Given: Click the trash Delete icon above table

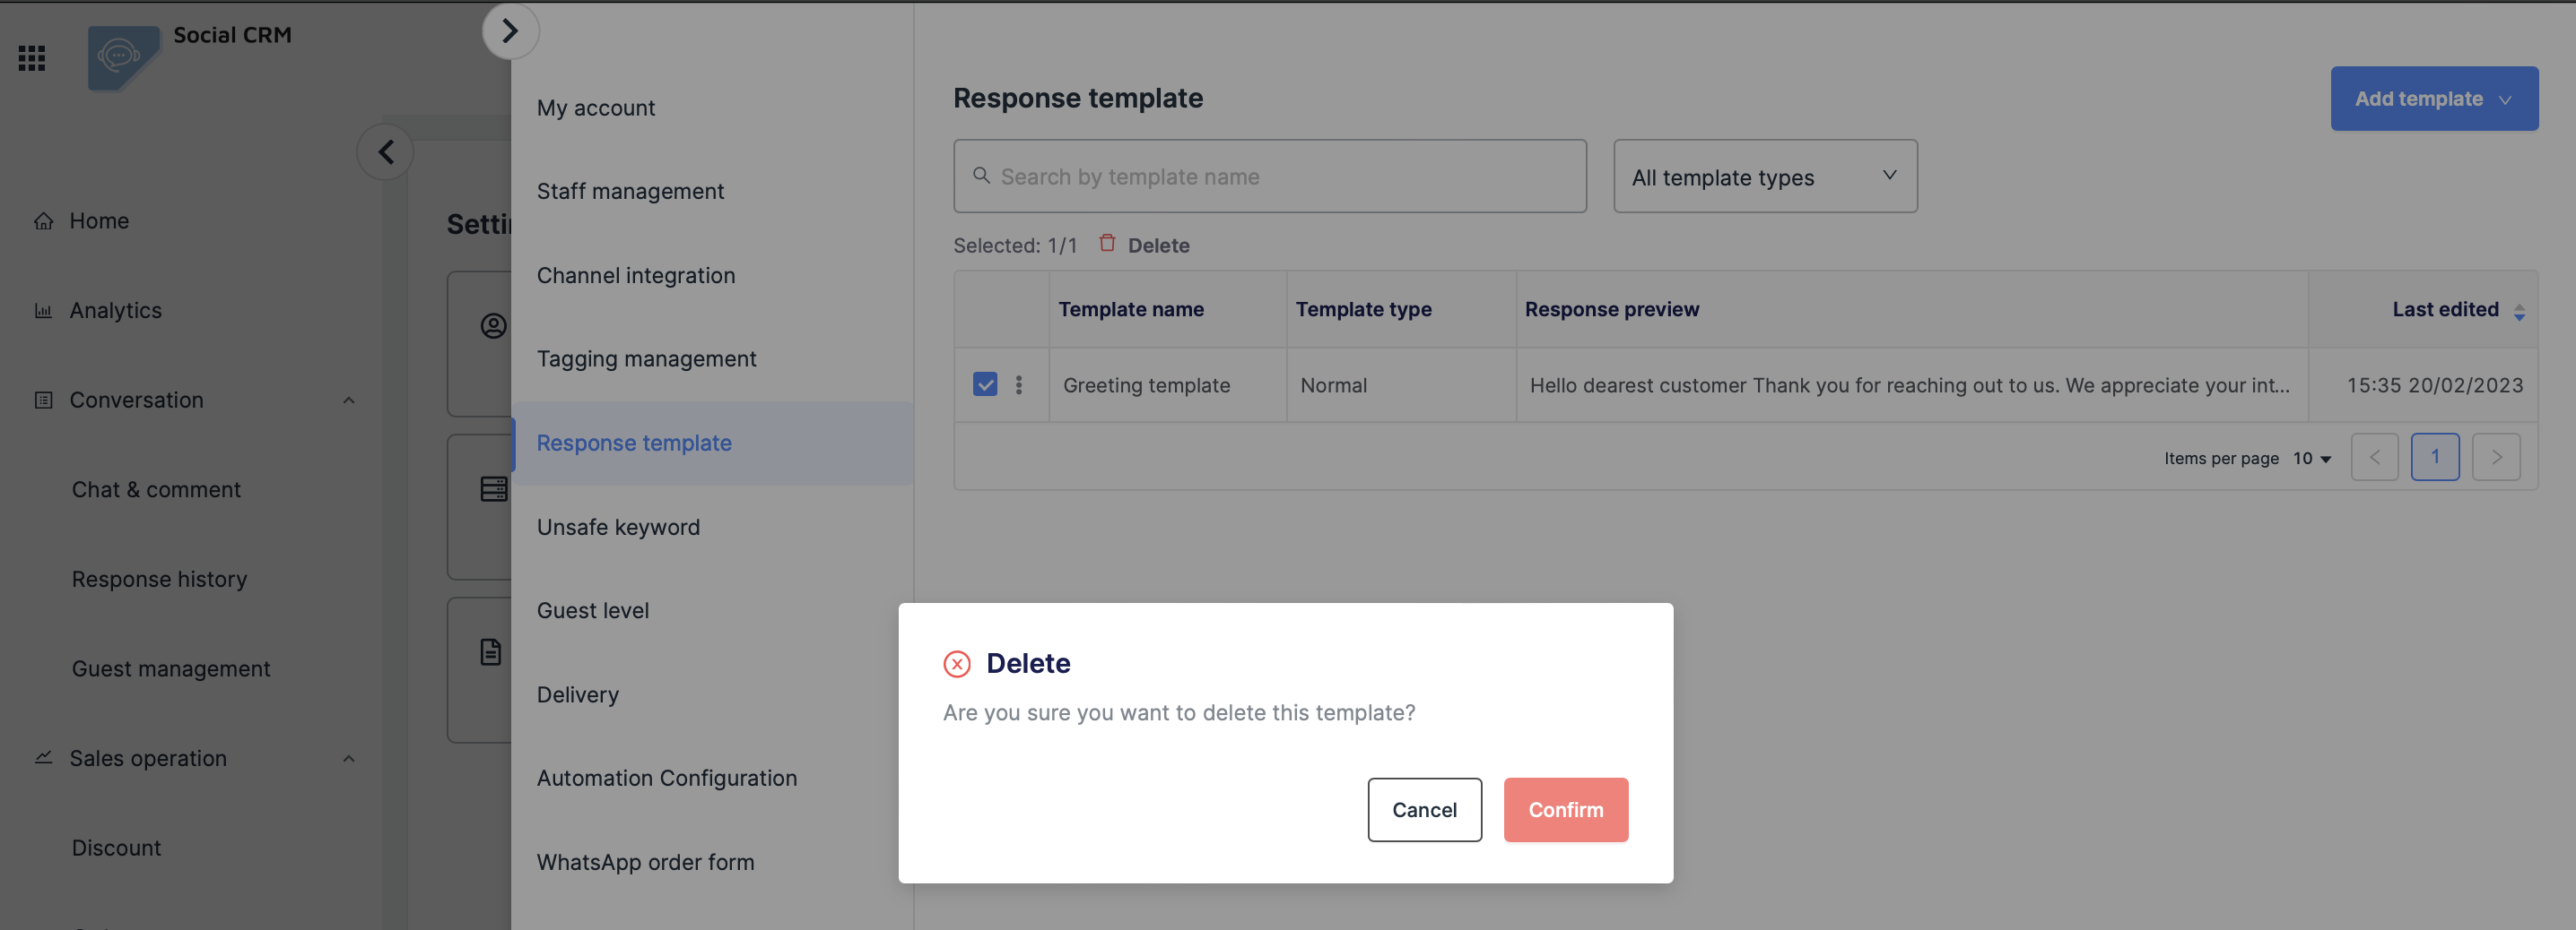Looking at the screenshot, I should [1107, 244].
